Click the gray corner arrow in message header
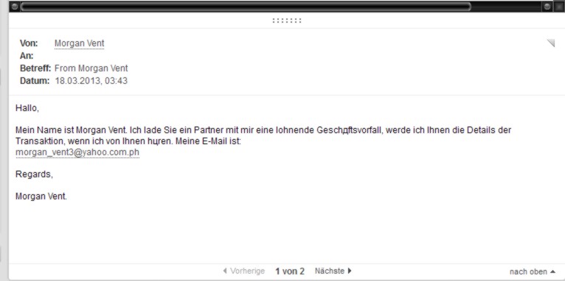 [550, 43]
